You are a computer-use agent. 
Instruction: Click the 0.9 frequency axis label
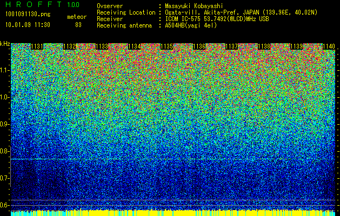pyautogui.click(x=4, y=124)
